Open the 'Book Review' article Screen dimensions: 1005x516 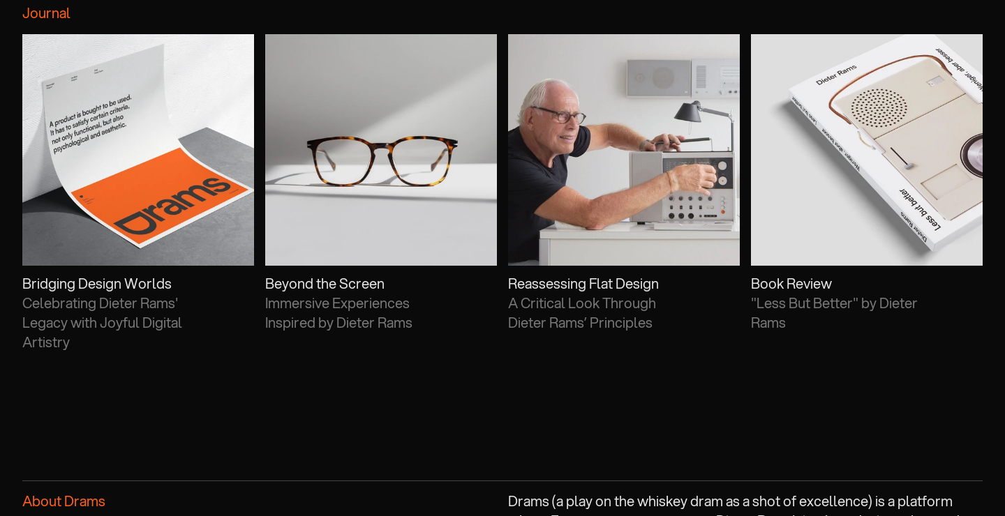(x=791, y=284)
